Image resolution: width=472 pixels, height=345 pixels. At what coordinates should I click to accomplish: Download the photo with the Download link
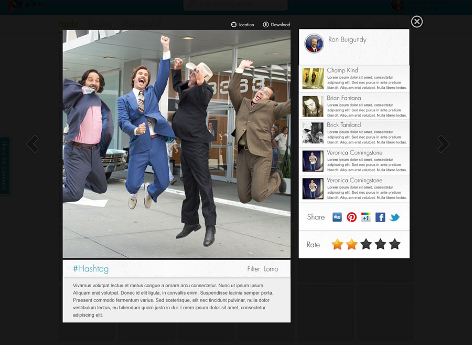276,25
